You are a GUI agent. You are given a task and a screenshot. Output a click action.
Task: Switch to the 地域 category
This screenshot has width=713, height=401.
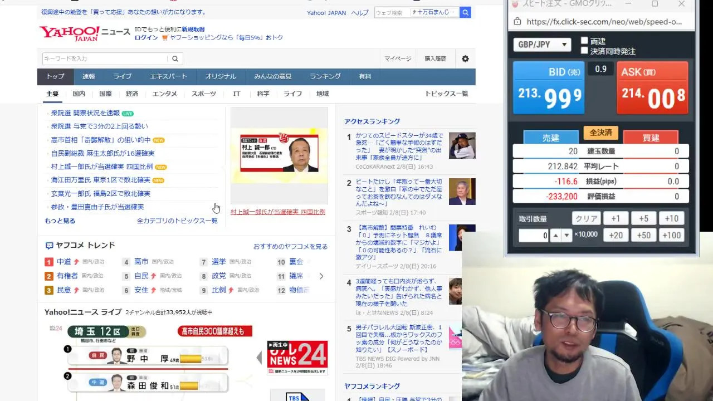coord(323,94)
